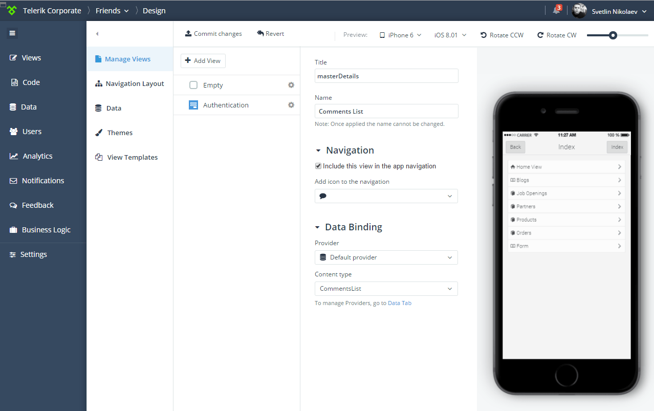Collapse the design panel with left arrow
The image size is (654, 411).
coord(97,34)
